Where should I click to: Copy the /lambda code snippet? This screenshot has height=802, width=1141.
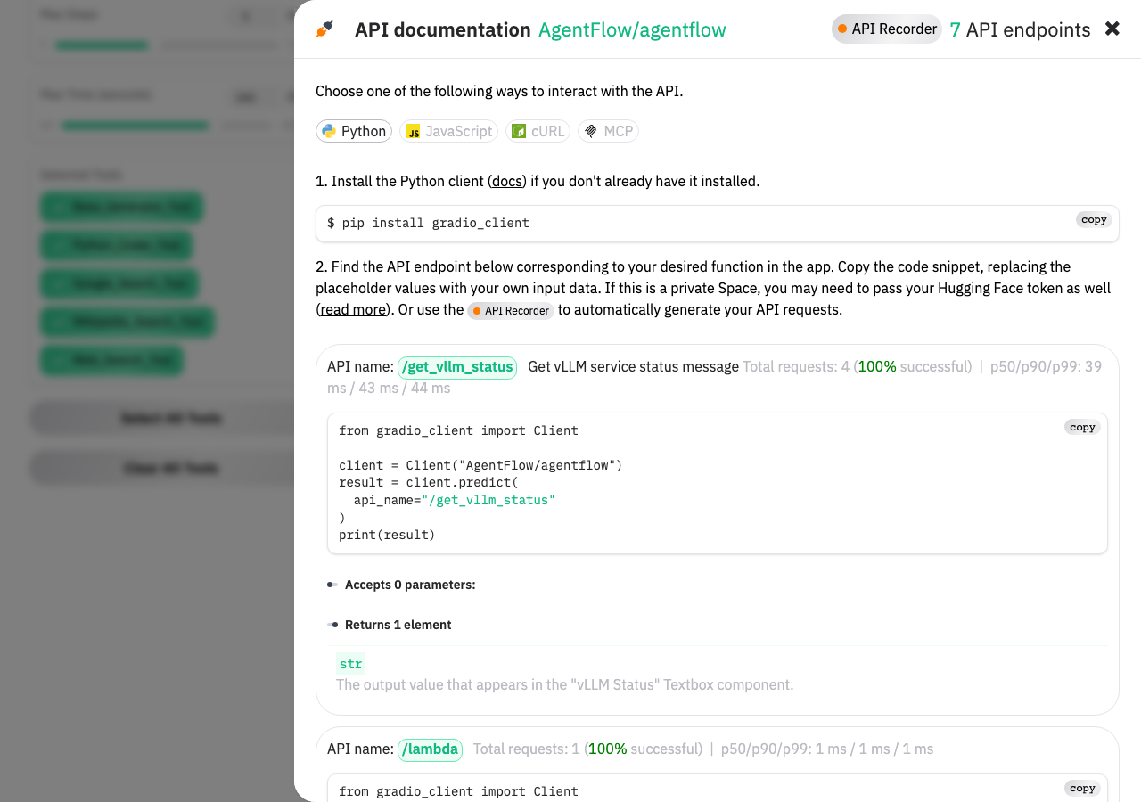click(1082, 789)
